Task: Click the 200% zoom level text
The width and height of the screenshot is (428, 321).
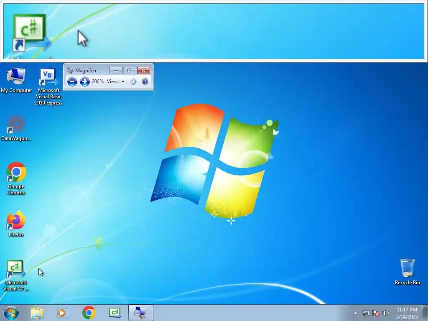Action: (x=97, y=82)
